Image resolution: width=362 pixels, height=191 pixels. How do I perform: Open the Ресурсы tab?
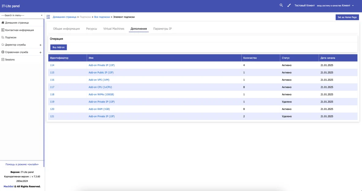[92, 28]
